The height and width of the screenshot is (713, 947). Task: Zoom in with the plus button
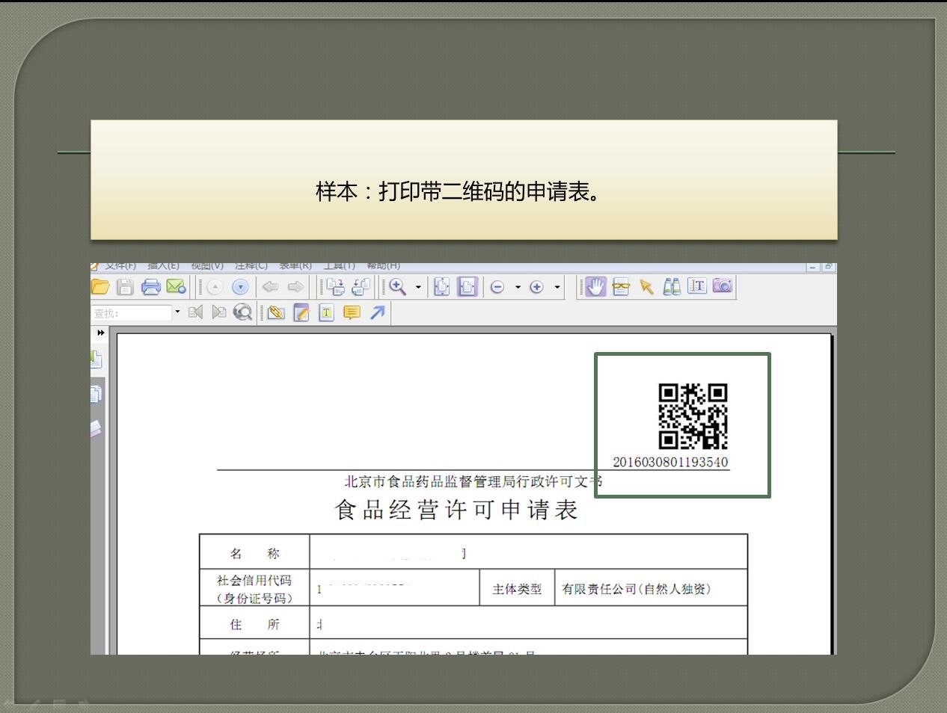tap(536, 287)
